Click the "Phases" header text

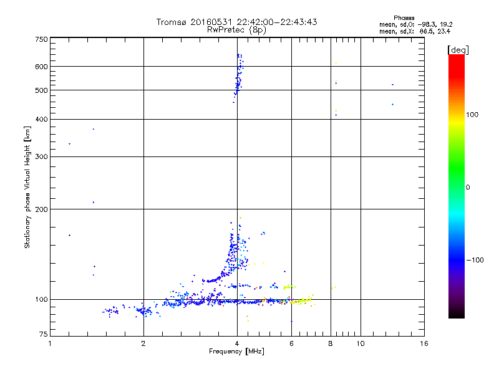tap(404, 18)
